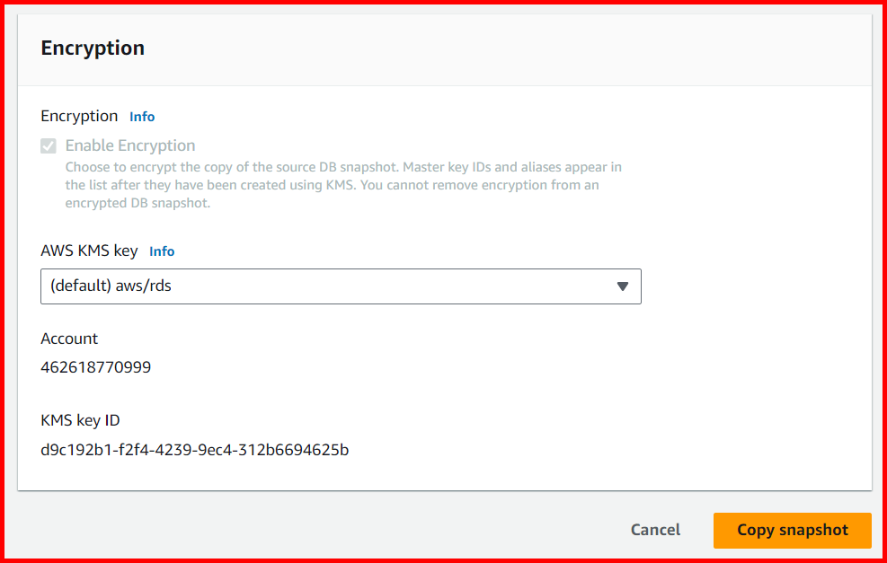Image resolution: width=887 pixels, height=563 pixels.
Task: Open the Info link beside Encryption
Action: pyautogui.click(x=142, y=116)
